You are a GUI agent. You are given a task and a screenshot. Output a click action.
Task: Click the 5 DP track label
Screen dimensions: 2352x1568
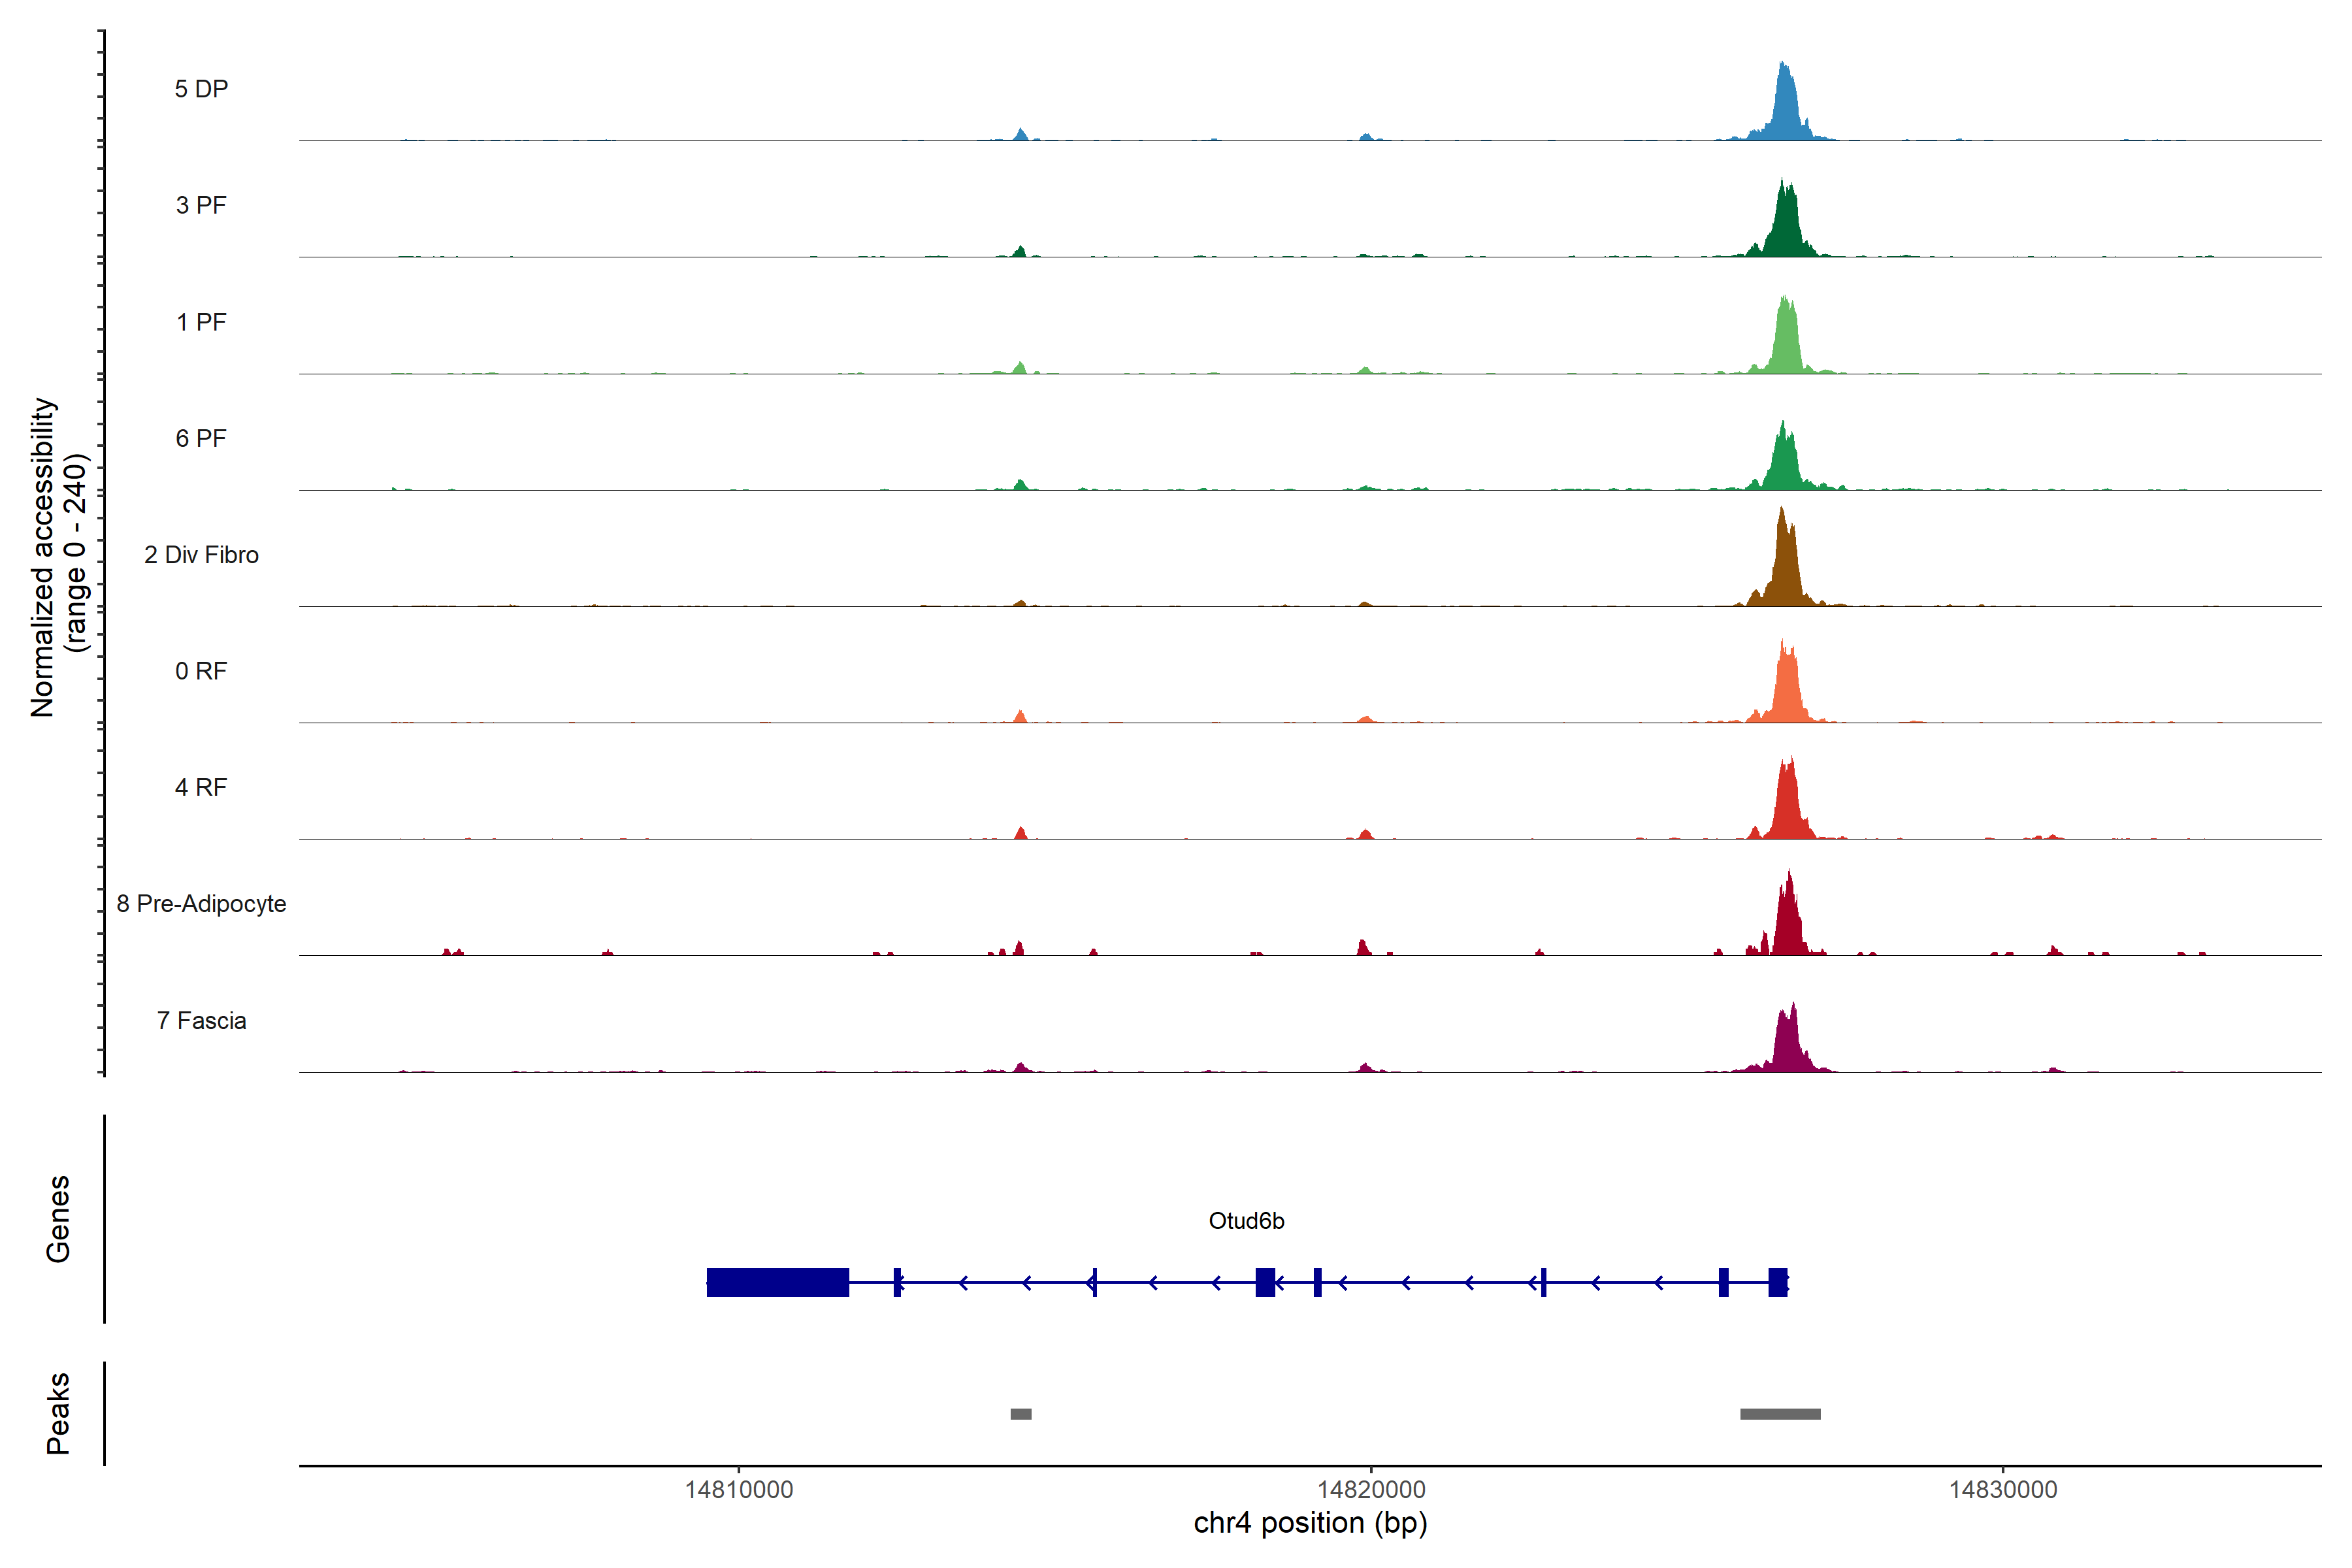(201, 89)
